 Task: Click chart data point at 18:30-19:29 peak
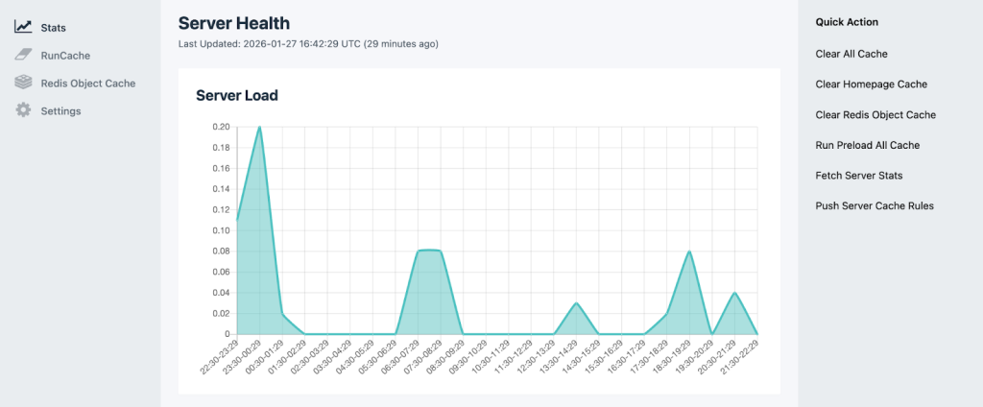689,251
